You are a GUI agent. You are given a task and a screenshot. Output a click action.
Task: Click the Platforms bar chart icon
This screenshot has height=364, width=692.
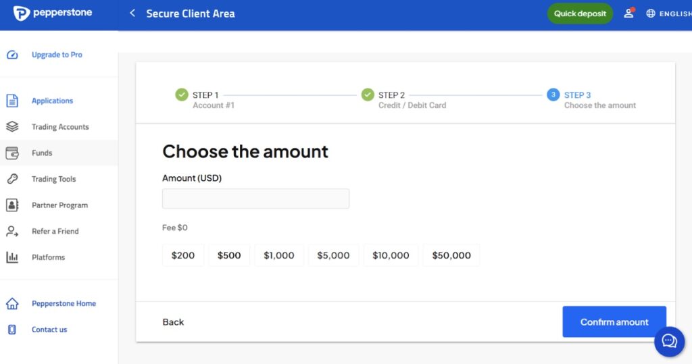(12, 257)
